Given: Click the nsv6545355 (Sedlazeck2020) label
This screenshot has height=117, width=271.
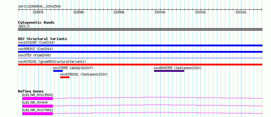Looking at the screenshot, I should coord(178,68).
